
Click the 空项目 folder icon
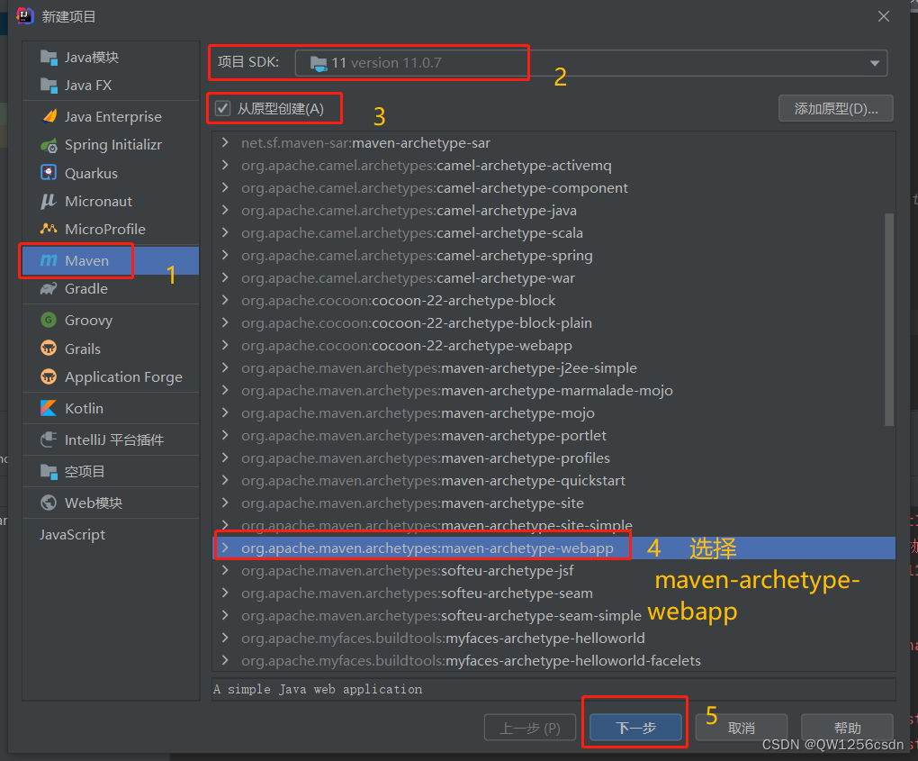(49, 471)
